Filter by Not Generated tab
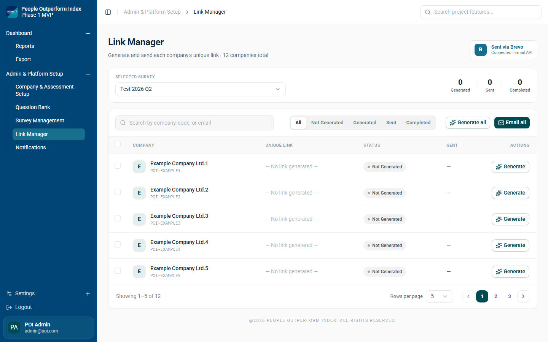 327,123
